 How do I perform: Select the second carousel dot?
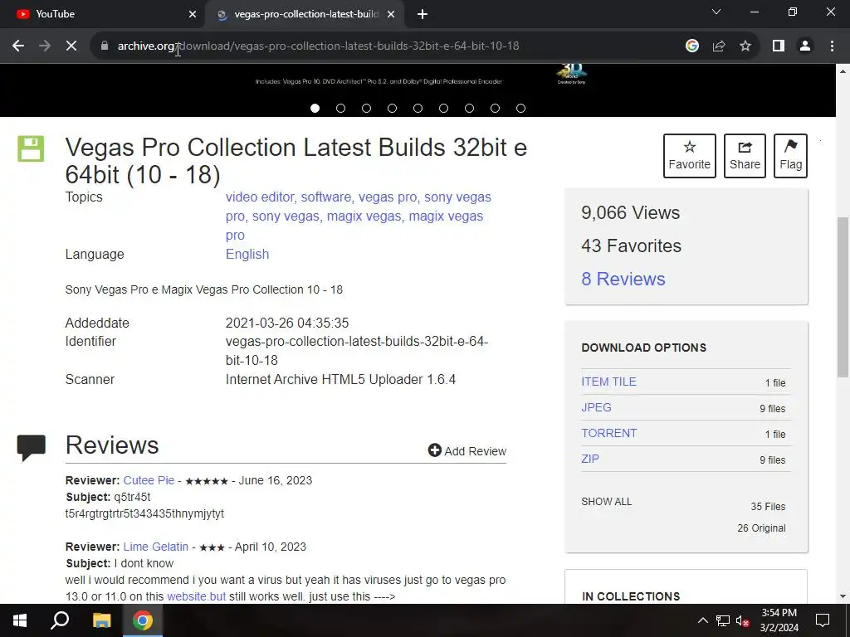(x=340, y=109)
